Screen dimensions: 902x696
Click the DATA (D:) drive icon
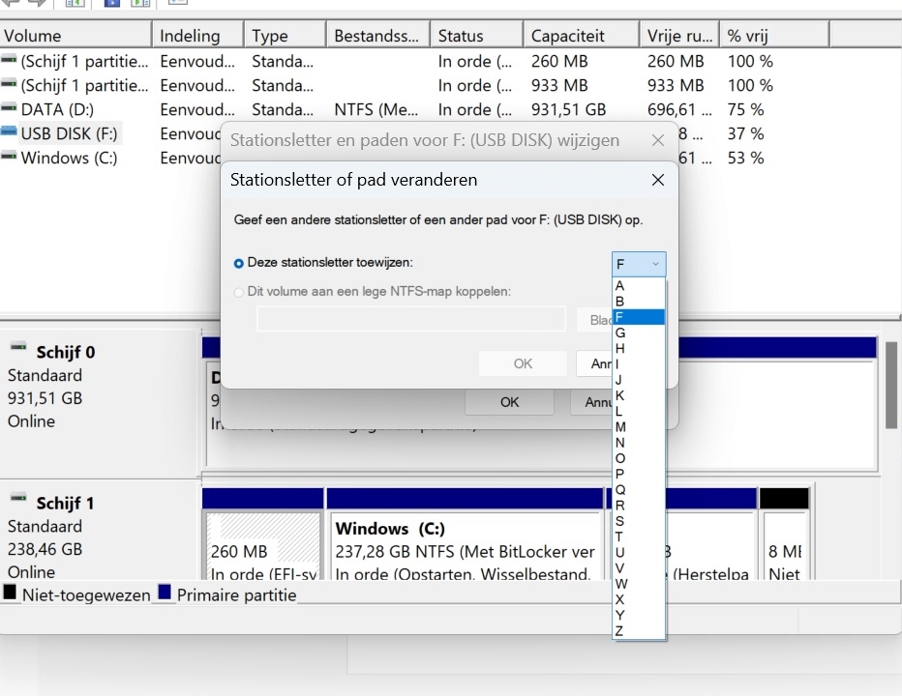pyautogui.click(x=10, y=109)
